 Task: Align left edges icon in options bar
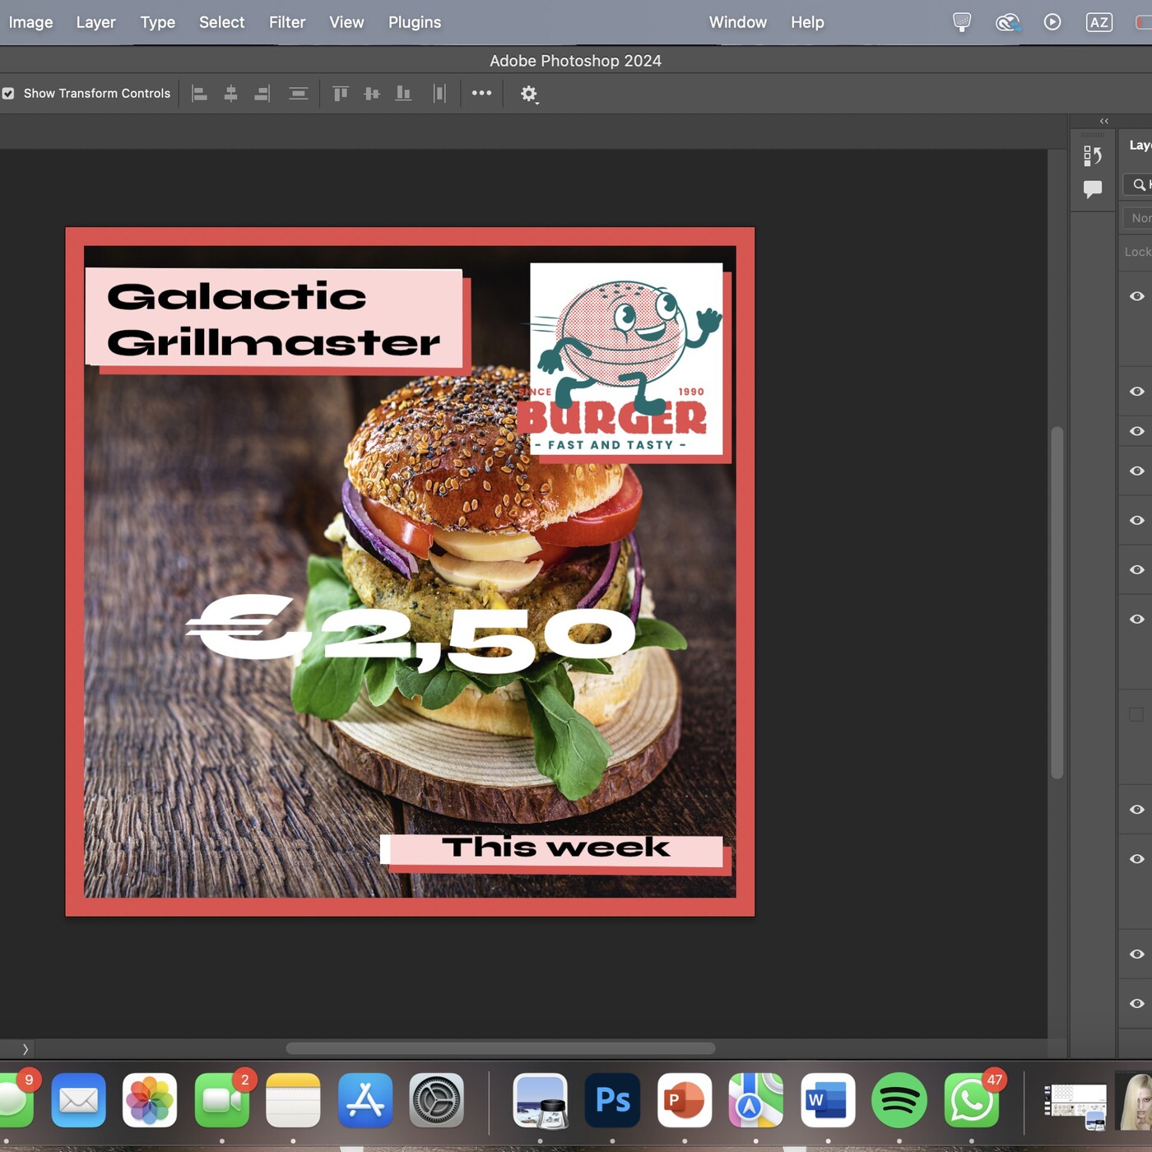pyautogui.click(x=199, y=94)
